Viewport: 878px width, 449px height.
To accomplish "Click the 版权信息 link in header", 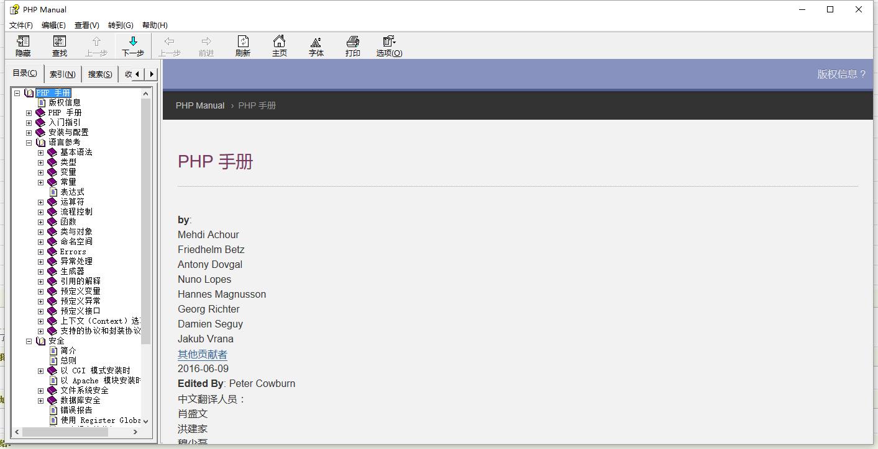I will [836, 74].
